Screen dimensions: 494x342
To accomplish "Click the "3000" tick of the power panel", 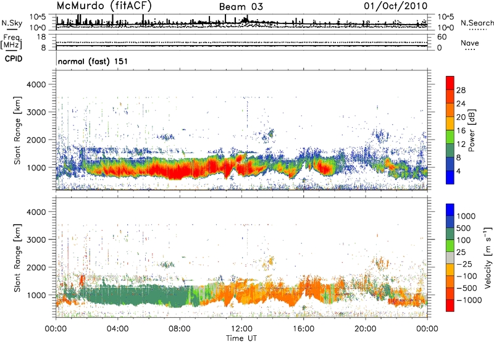I will tap(36, 112).
